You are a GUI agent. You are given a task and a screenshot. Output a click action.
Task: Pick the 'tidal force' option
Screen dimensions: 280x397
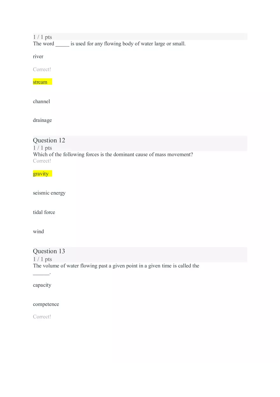pos(44,212)
